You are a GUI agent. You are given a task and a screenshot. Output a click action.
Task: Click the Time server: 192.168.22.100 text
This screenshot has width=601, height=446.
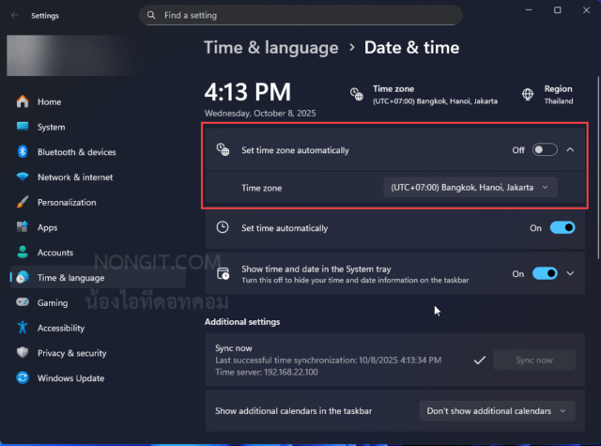pyautogui.click(x=267, y=372)
